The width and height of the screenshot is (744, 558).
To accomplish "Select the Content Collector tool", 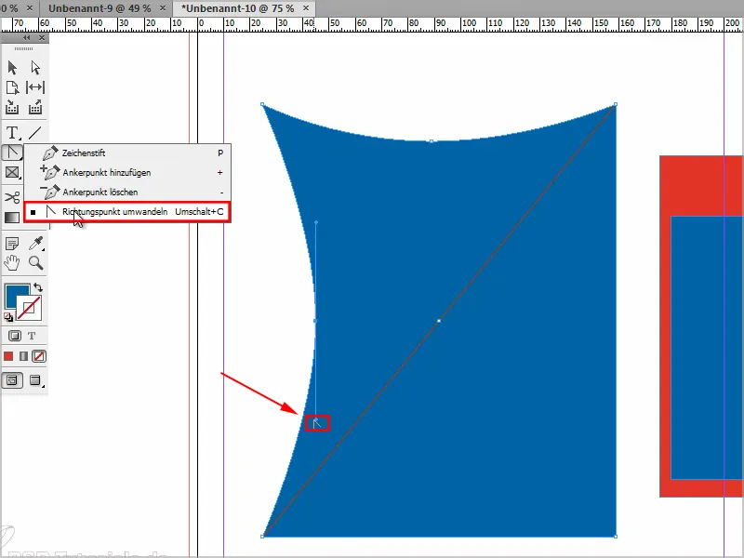I will coord(12,108).
